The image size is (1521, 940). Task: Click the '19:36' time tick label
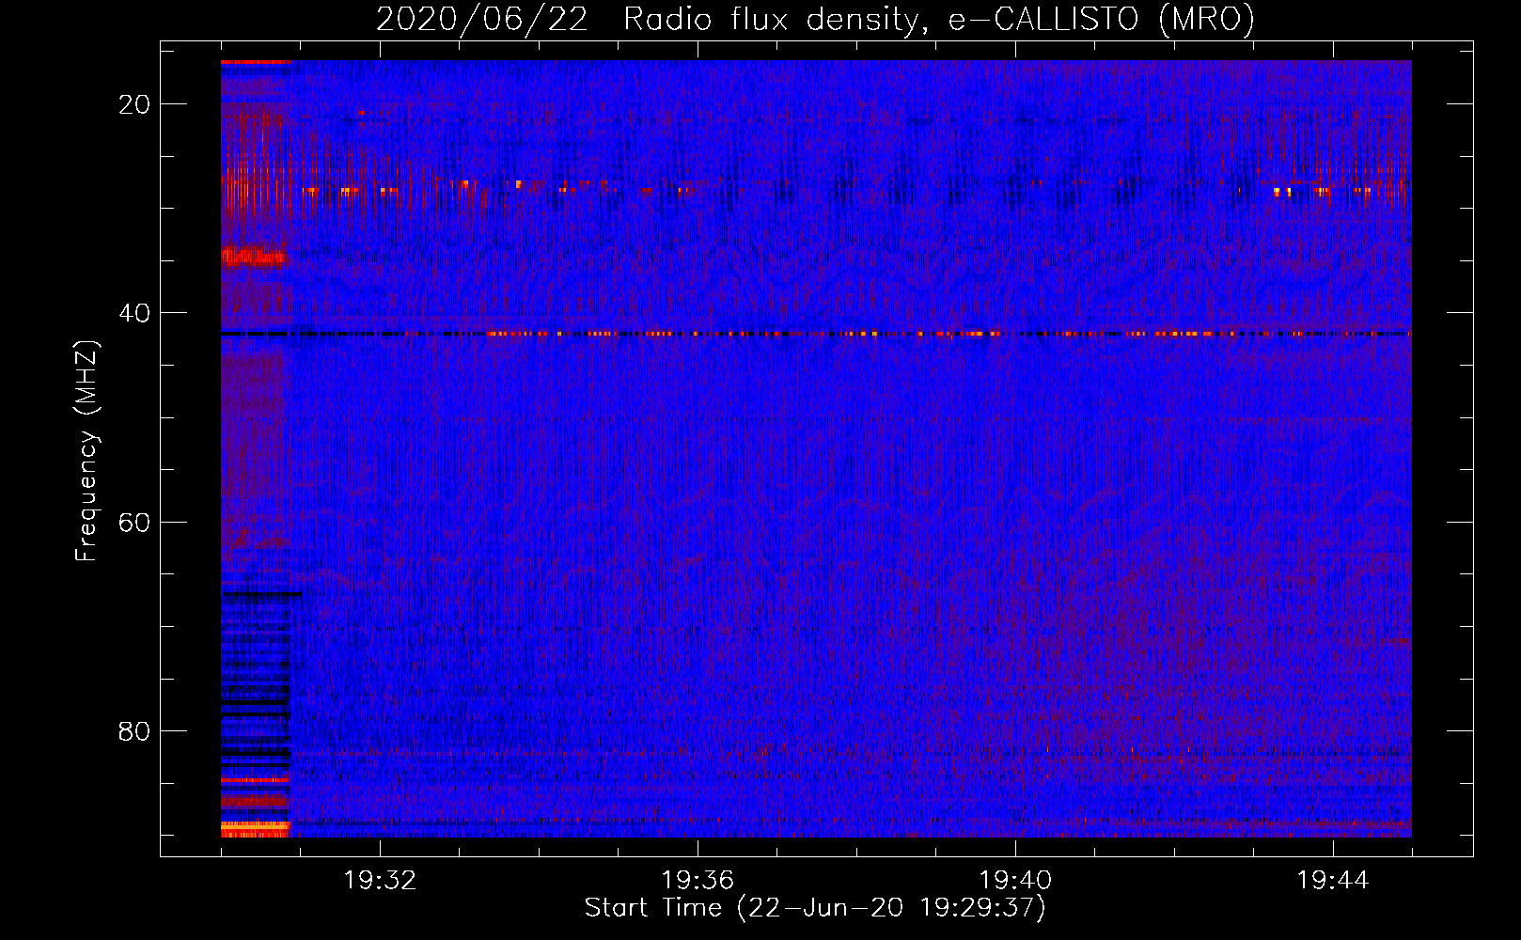point(698,881)
